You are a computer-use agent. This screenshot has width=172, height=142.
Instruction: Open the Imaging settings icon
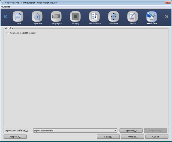(x=75, y=16)
